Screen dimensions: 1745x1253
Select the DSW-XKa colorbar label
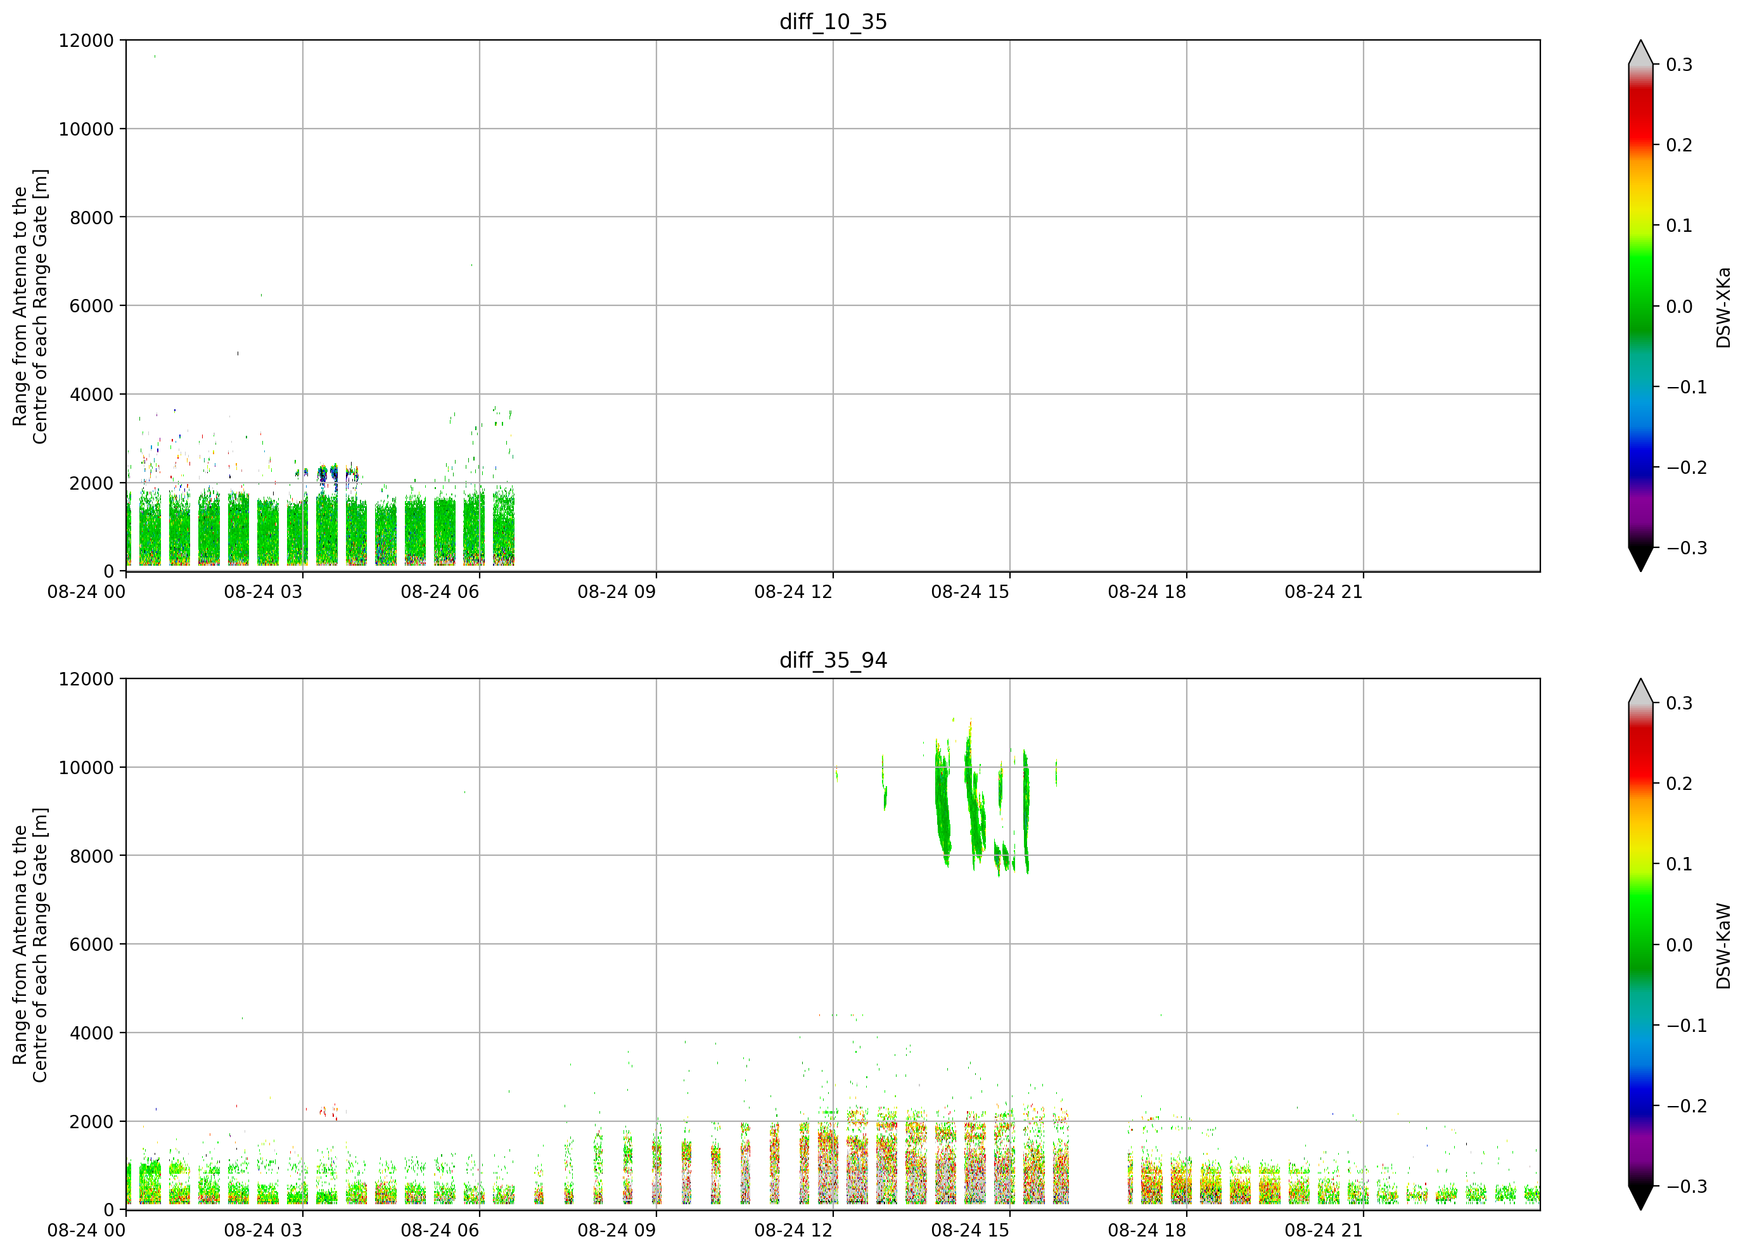[1723, 308]
